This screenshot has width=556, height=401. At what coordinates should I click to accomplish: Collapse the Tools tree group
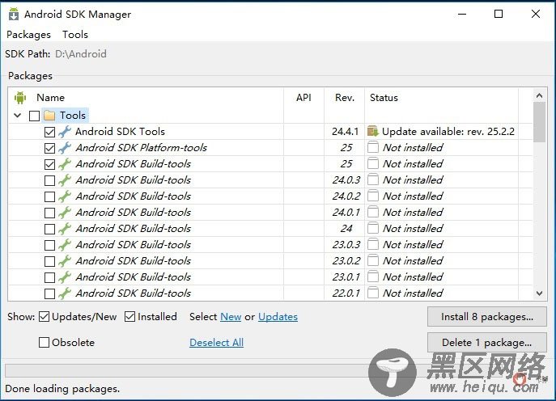[x=17, y=116]
